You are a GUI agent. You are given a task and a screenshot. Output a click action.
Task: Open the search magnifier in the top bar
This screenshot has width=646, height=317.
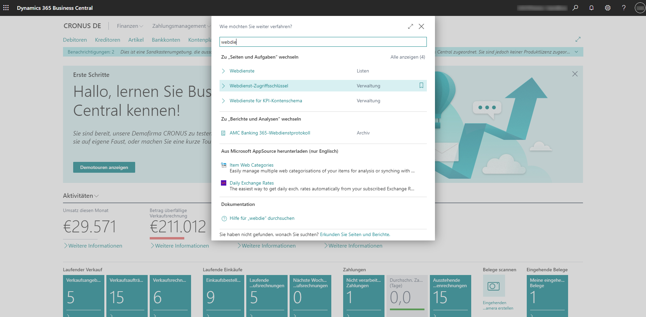click(x=575, y=8)
